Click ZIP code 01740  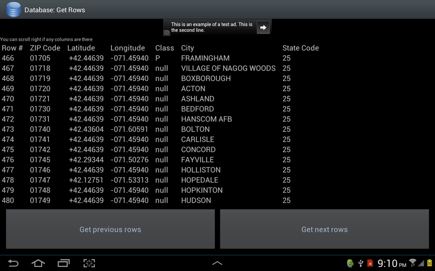tap(40, 129)
